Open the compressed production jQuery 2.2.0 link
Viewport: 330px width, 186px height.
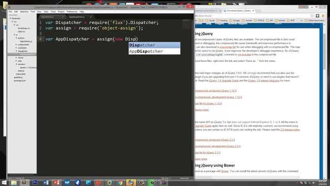(214, 140)
